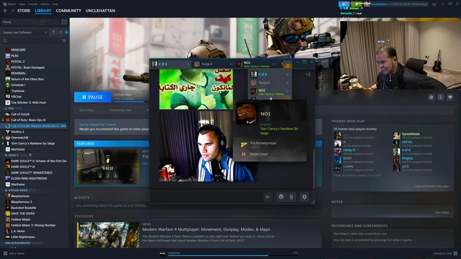The image size is (461, 259).
Task: Filter library by ready-to-play icon
Action: [x=66, y=32]
